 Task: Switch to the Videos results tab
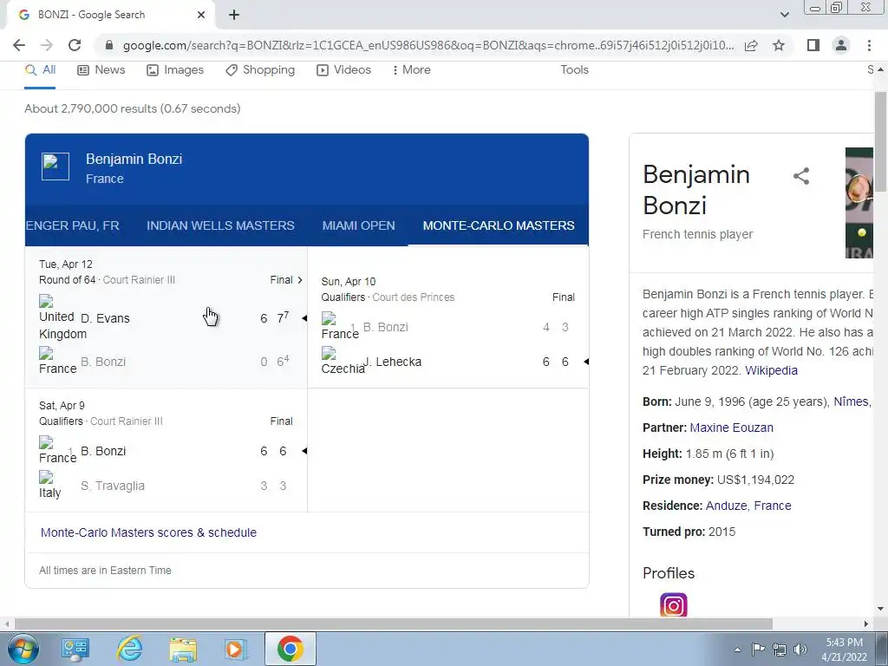coord(343,70)
